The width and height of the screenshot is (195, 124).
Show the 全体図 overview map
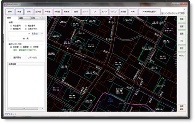[38, 12]
